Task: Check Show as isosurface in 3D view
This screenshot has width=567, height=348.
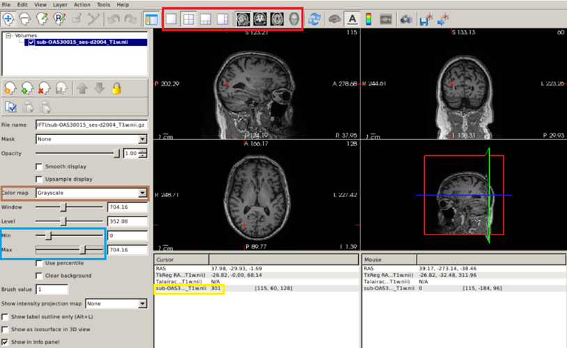Action: pyautogui.click(x=5, y=330)
